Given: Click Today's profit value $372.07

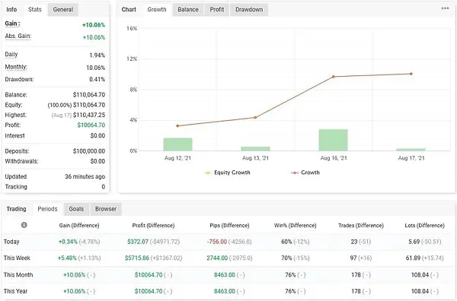Looking at the screenshot, I should (x=138, y=242).
